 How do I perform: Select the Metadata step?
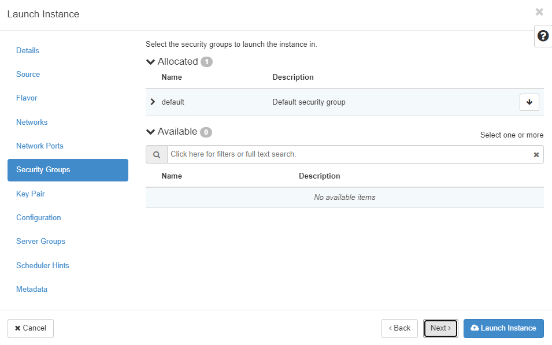tap(32, 290)
